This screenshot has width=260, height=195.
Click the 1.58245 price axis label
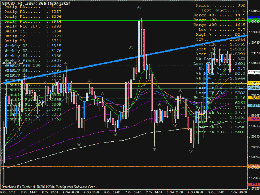[x=254, y=147]
